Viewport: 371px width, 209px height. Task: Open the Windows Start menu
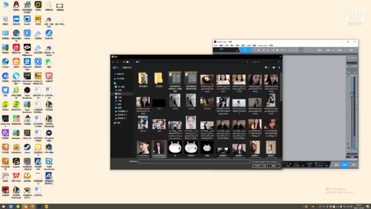(3, 207)
